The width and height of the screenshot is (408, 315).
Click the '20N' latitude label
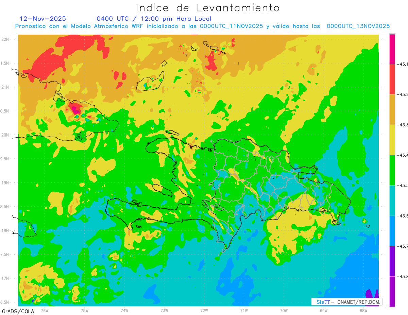tap(6, 135)
